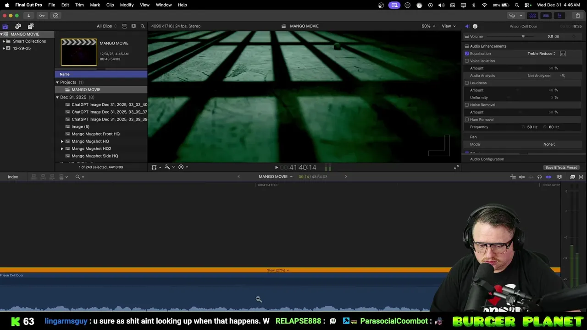The width and height of the screenshot is (587, 330).
Task: Enter full screen viewer mode
Action: click(x=456, y=167)
